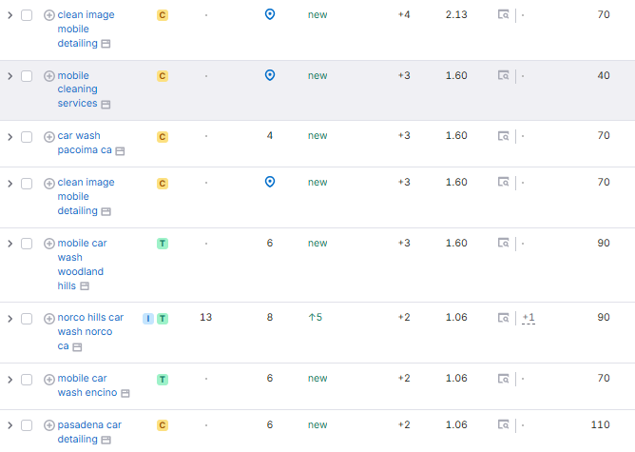The height and width of the screenshot is (452, 635).
Task: Select the checkbox for 'car wash pacoima ca'
Action: 27,136
